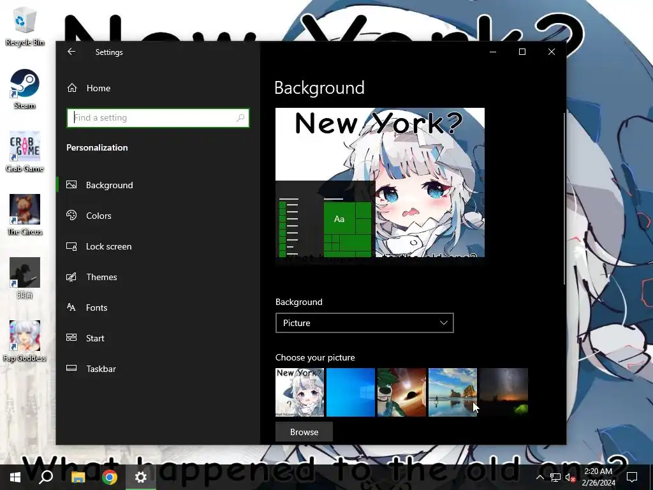This screenshot has width=653, height=490.
Task: Click the Settings gear in the taskbar
Action: (141, 477)
